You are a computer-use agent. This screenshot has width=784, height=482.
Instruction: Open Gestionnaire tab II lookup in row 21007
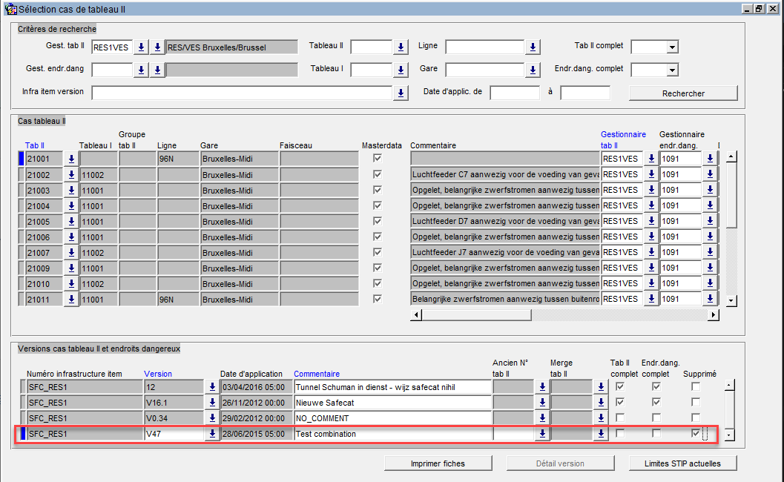tap(651, 253)
